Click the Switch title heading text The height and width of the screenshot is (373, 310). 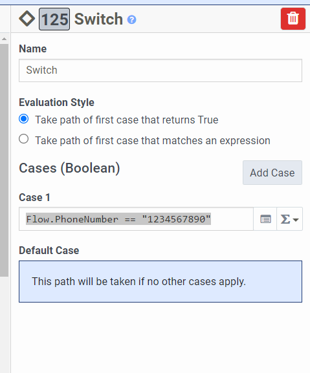[x=98, y=19]
